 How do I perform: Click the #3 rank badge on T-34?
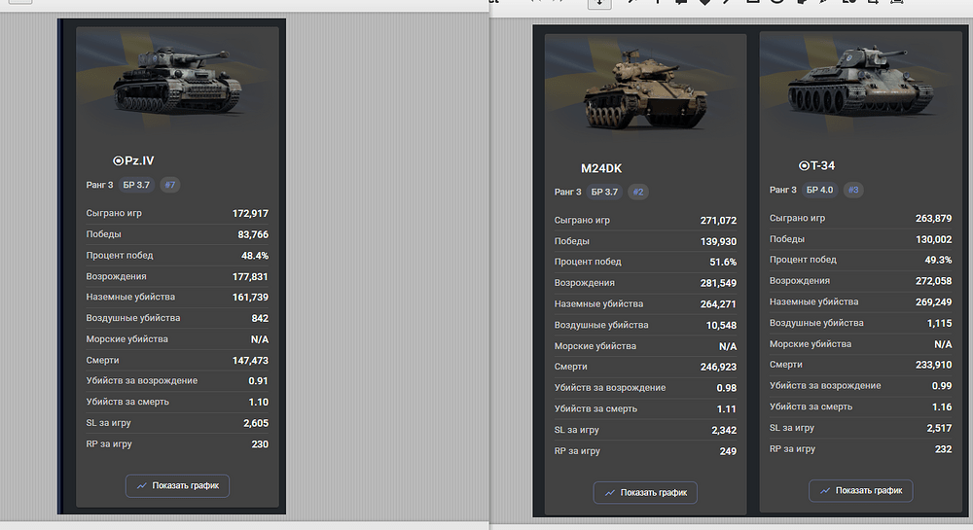[x=853, y=190]
